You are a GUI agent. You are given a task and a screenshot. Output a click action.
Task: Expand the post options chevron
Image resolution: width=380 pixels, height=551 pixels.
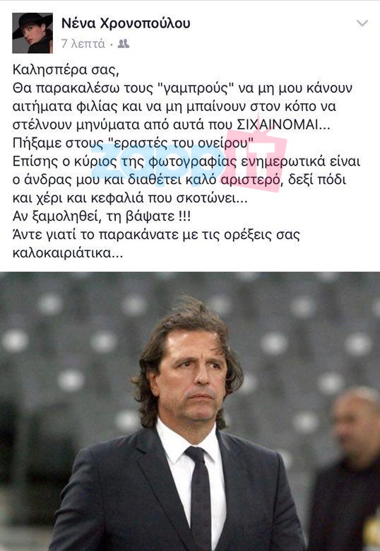coord(362,23)
